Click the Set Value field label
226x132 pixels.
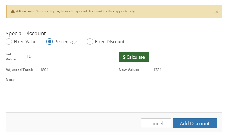point(11,57)
